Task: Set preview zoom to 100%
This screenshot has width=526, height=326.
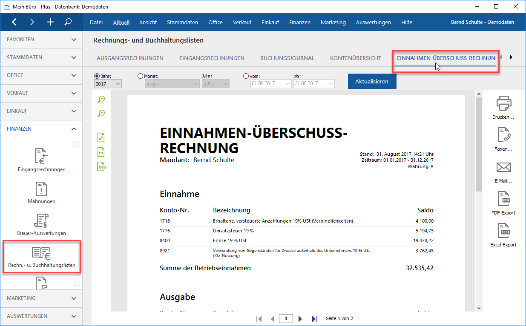Action: (101, 166)
